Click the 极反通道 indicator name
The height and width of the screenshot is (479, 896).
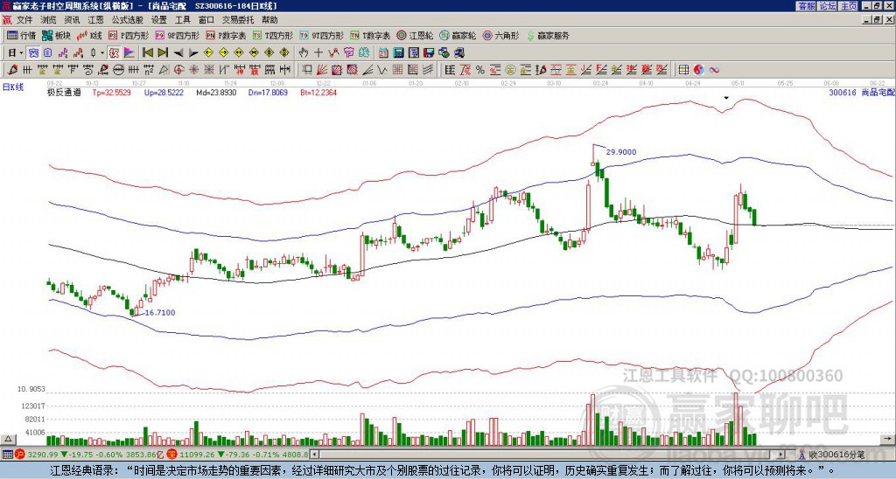tap(64, 92)
